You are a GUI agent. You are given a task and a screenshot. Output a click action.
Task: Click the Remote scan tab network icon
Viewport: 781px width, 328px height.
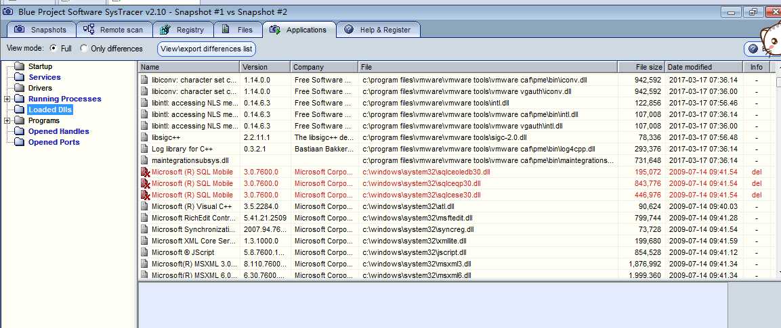coord(89,29)
